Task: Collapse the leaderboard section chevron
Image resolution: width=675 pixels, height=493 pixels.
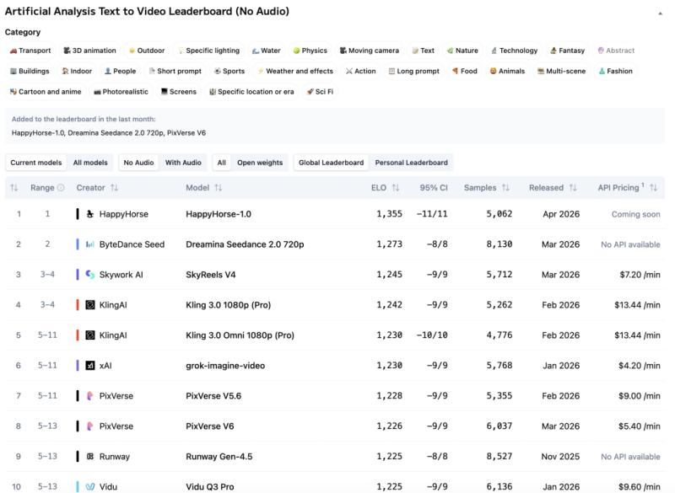Action: click(660, 13)
